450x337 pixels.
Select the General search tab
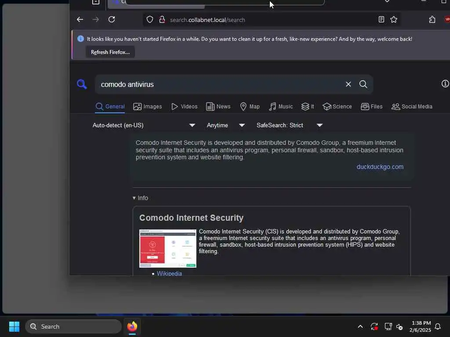click(x=110, y=107)
